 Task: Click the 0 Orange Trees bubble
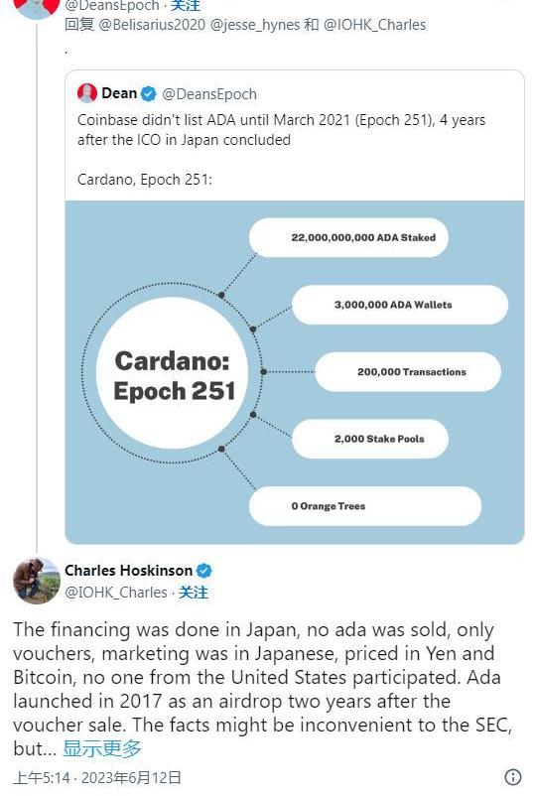pyautogui.click(x=365, y=505)
